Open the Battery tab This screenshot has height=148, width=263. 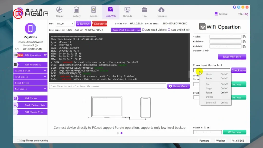click(x=77, y=12)
